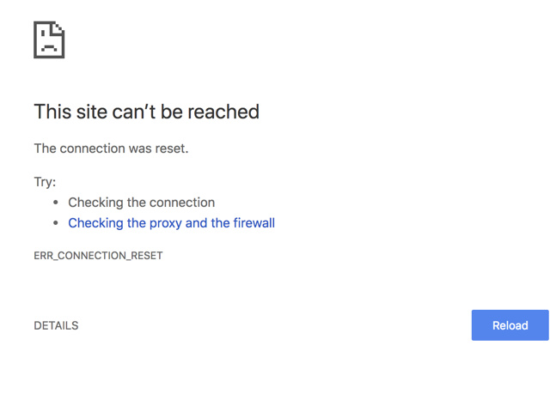Click the sad page error icon
The width and height of the screenshot is (550, 412).
[x=49, y=39]
